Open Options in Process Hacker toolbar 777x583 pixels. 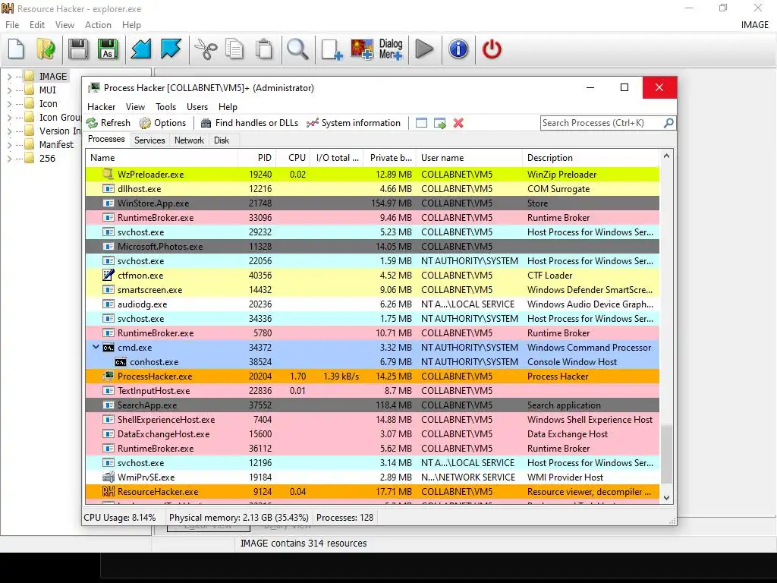(162, 123)
